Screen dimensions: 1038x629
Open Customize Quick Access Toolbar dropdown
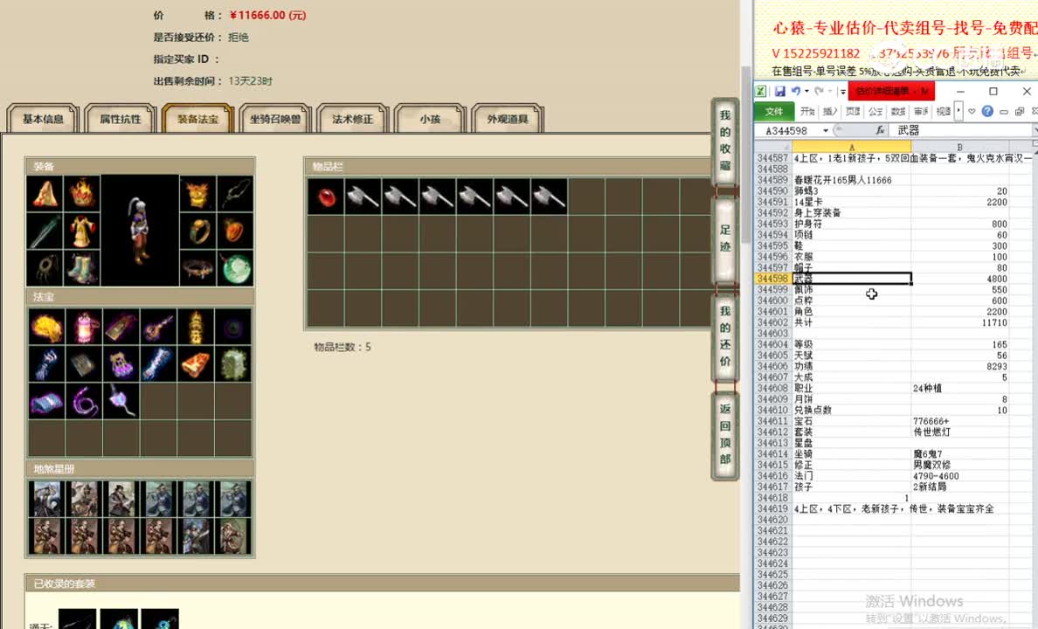(x=842, y=92)
